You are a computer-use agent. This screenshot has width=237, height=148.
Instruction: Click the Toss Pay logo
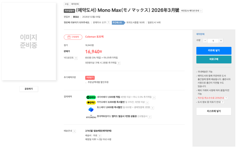[x=91, y=109]
